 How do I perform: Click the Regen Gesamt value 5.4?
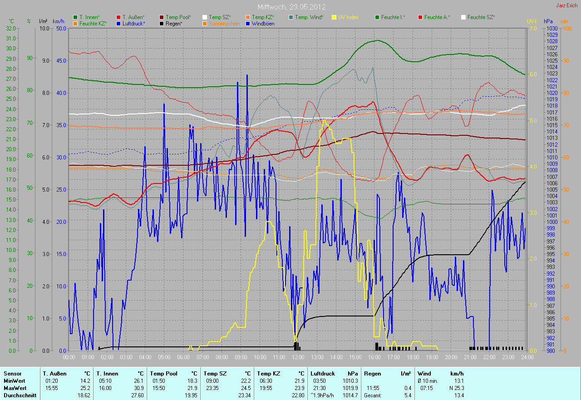pos(408,395)
